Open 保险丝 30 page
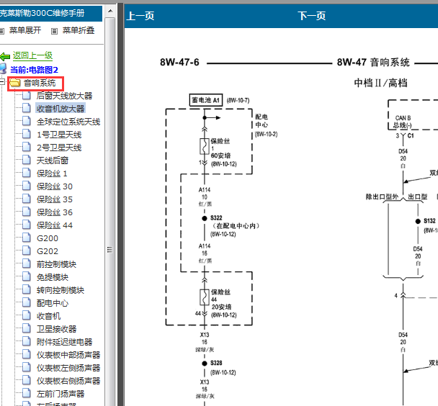438x406 pixels. pyautogui.click(x=55, y=186)
